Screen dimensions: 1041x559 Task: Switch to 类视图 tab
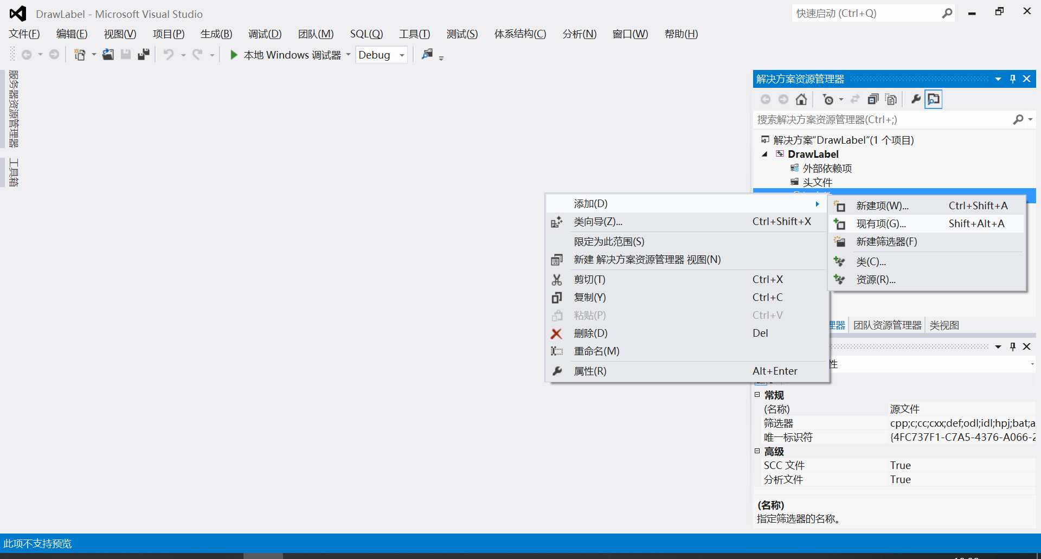pyautogui.click(x=944, y=325)
